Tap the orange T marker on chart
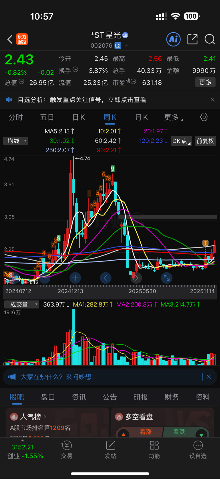 pos(205,243)
